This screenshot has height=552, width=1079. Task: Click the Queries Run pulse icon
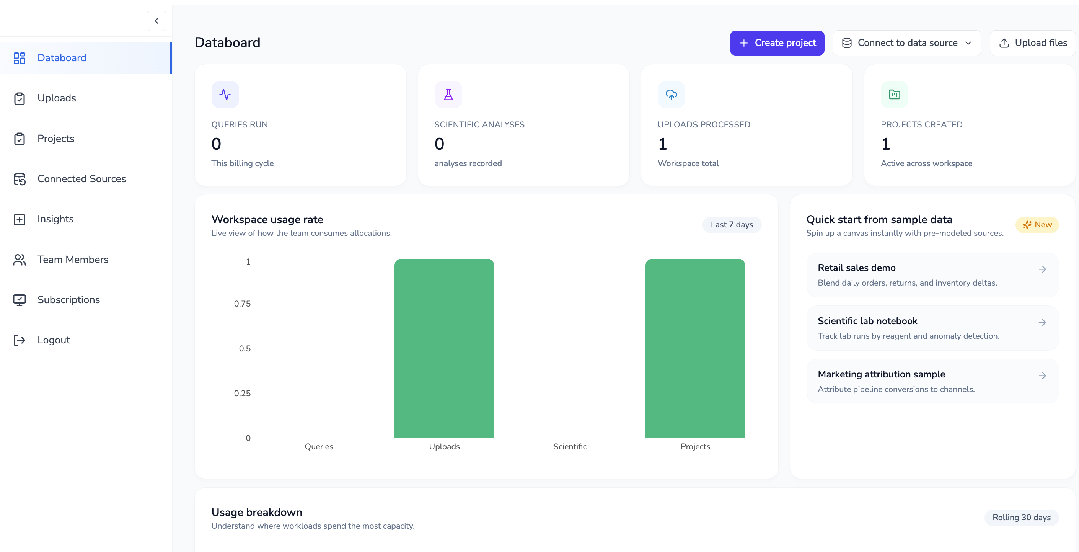[225, 95]
